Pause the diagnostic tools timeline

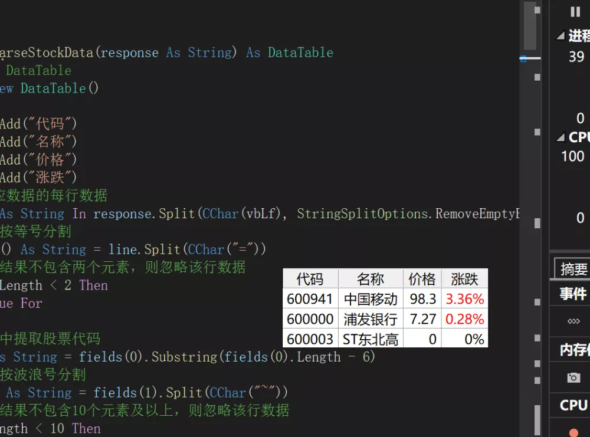575,12
